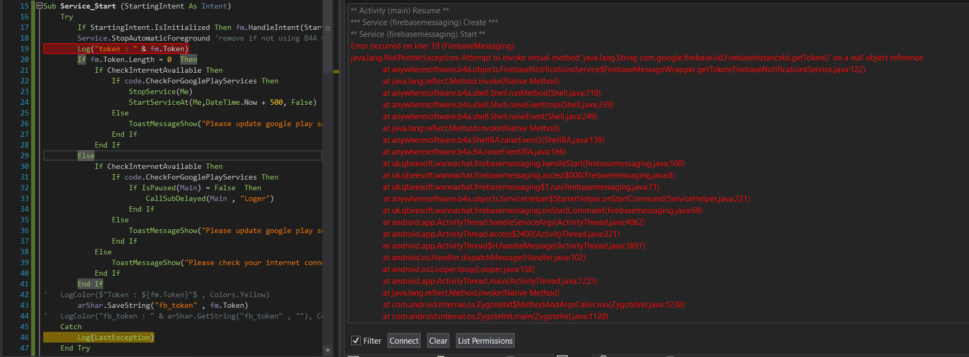Jump to the yellow scrollbar marker
This screenshot has height=357, width=969.
(336, 71)
